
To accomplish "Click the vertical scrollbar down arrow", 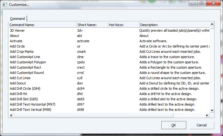I will [212, 111].
